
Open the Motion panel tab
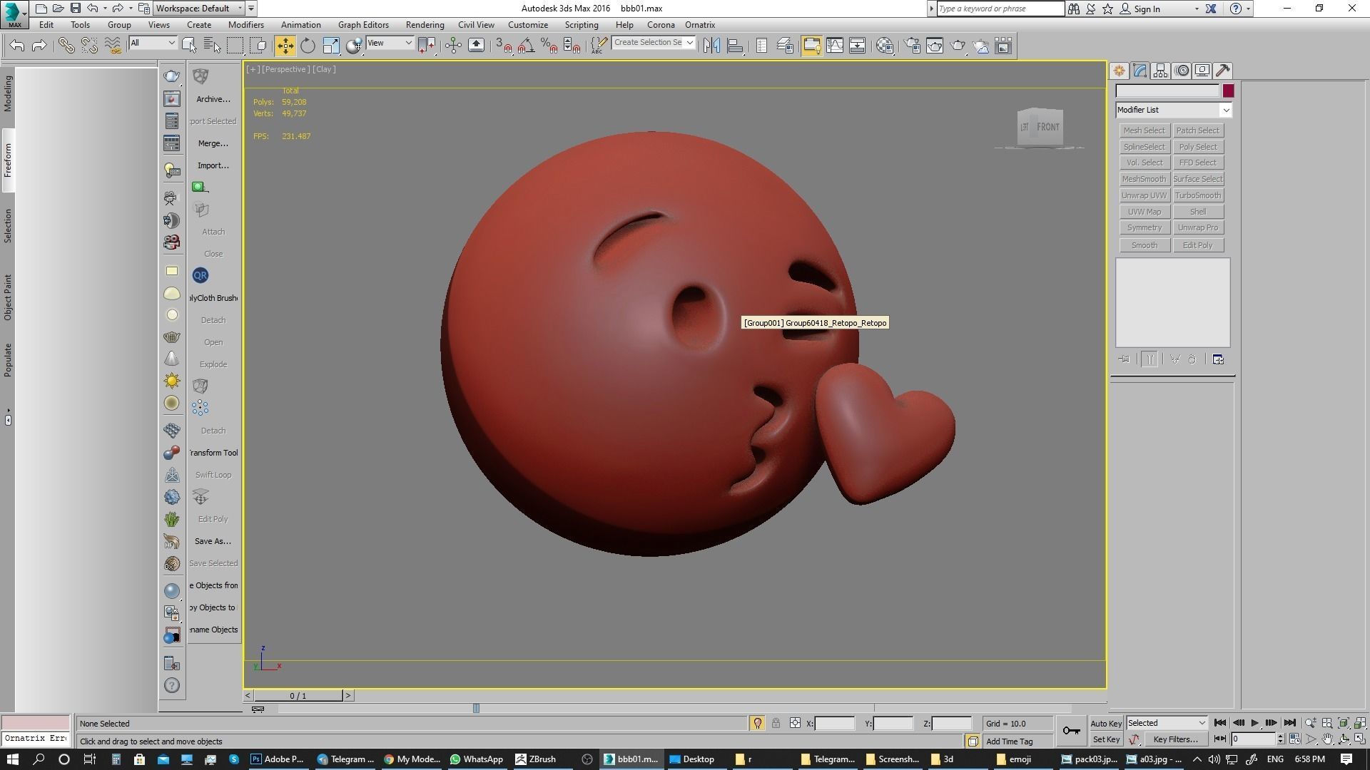click(1182, 71)
